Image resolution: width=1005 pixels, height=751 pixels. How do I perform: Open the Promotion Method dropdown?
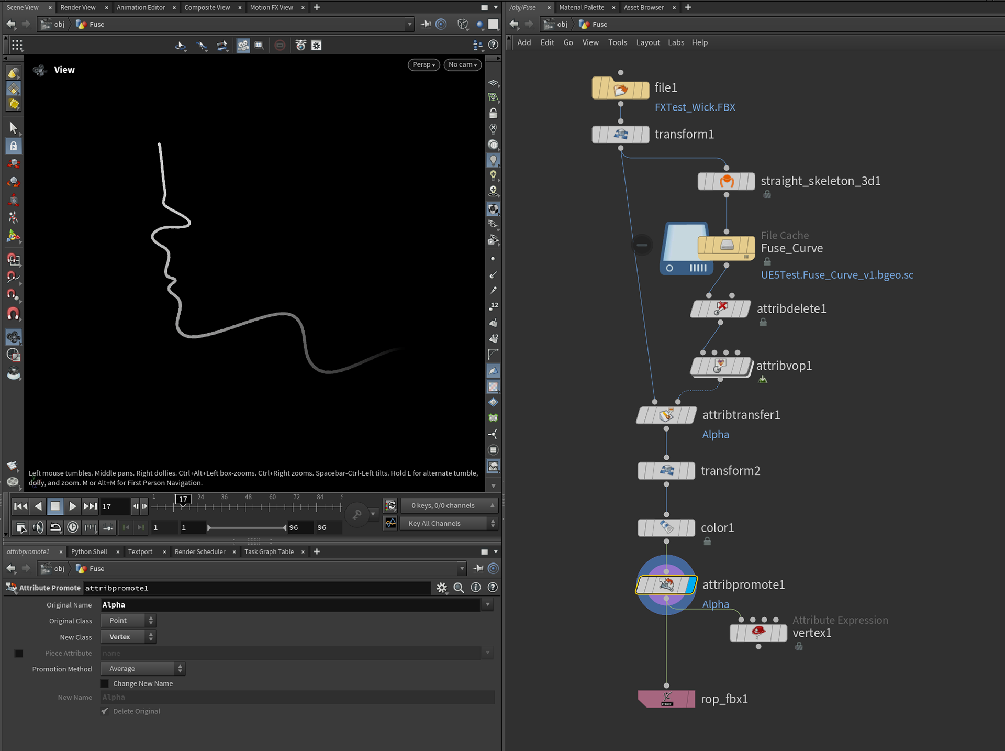click(143, 669)
